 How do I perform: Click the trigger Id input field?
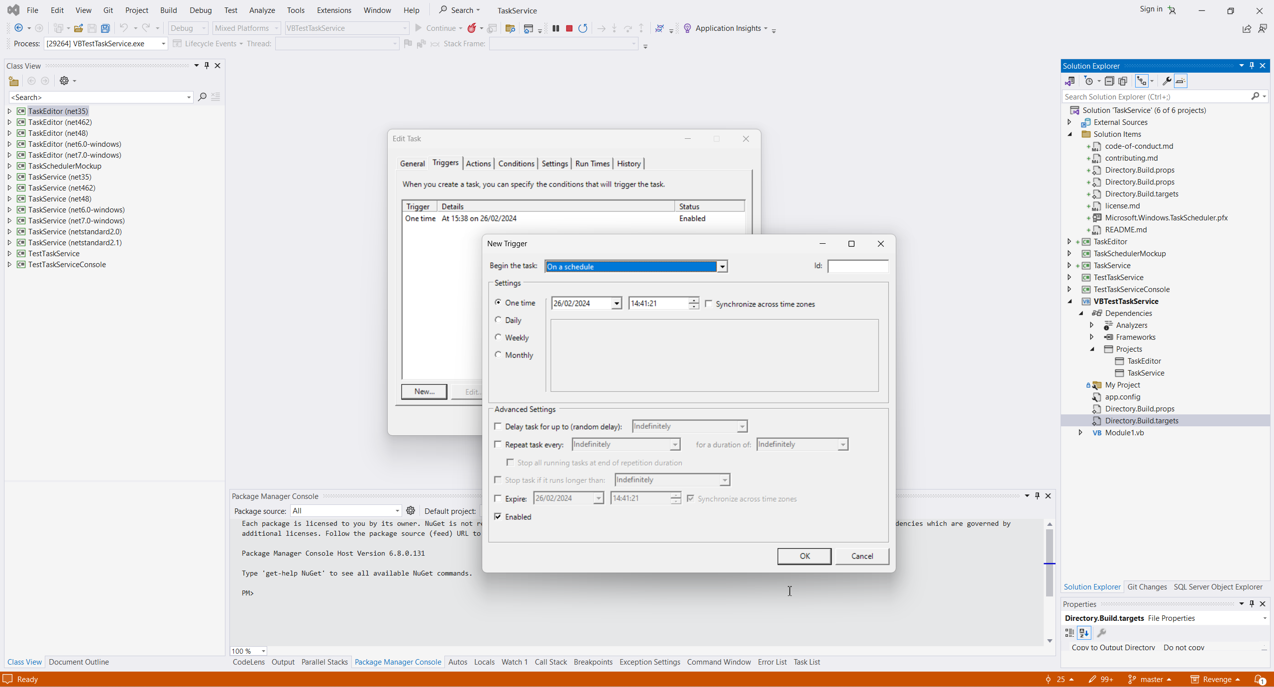point(858,267)
